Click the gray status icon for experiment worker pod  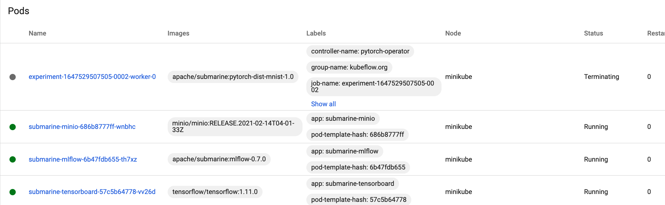click(x=13, y=77)
